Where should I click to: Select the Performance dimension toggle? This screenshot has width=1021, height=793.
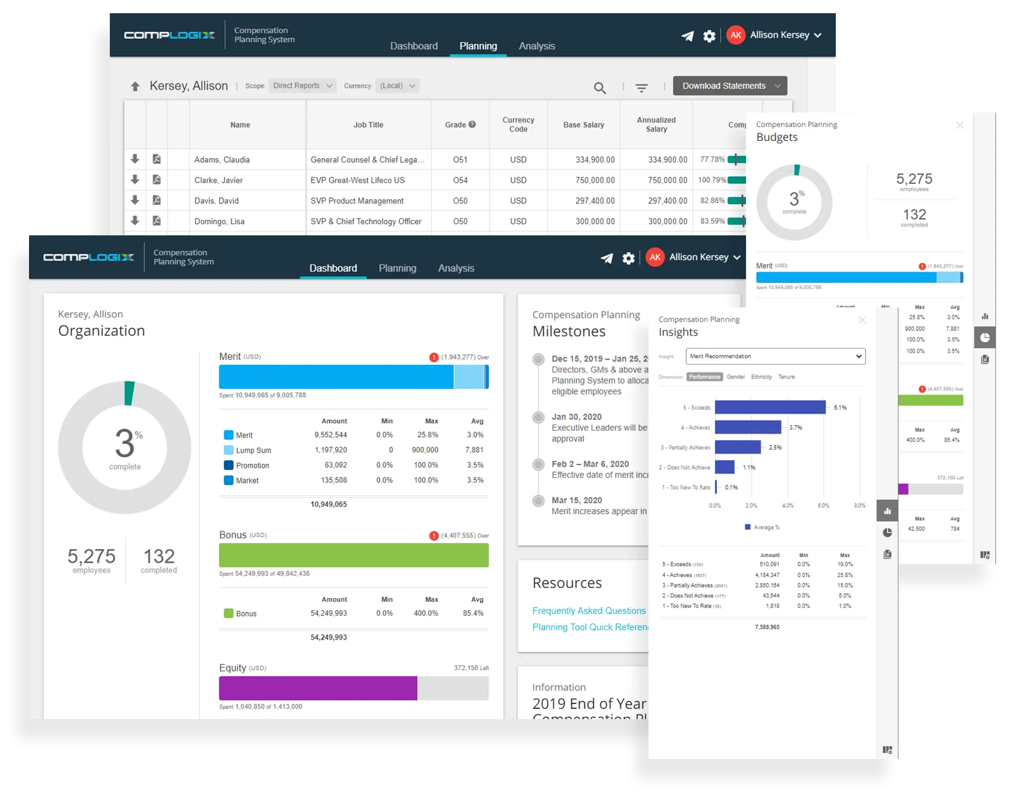tap(704, 377)
